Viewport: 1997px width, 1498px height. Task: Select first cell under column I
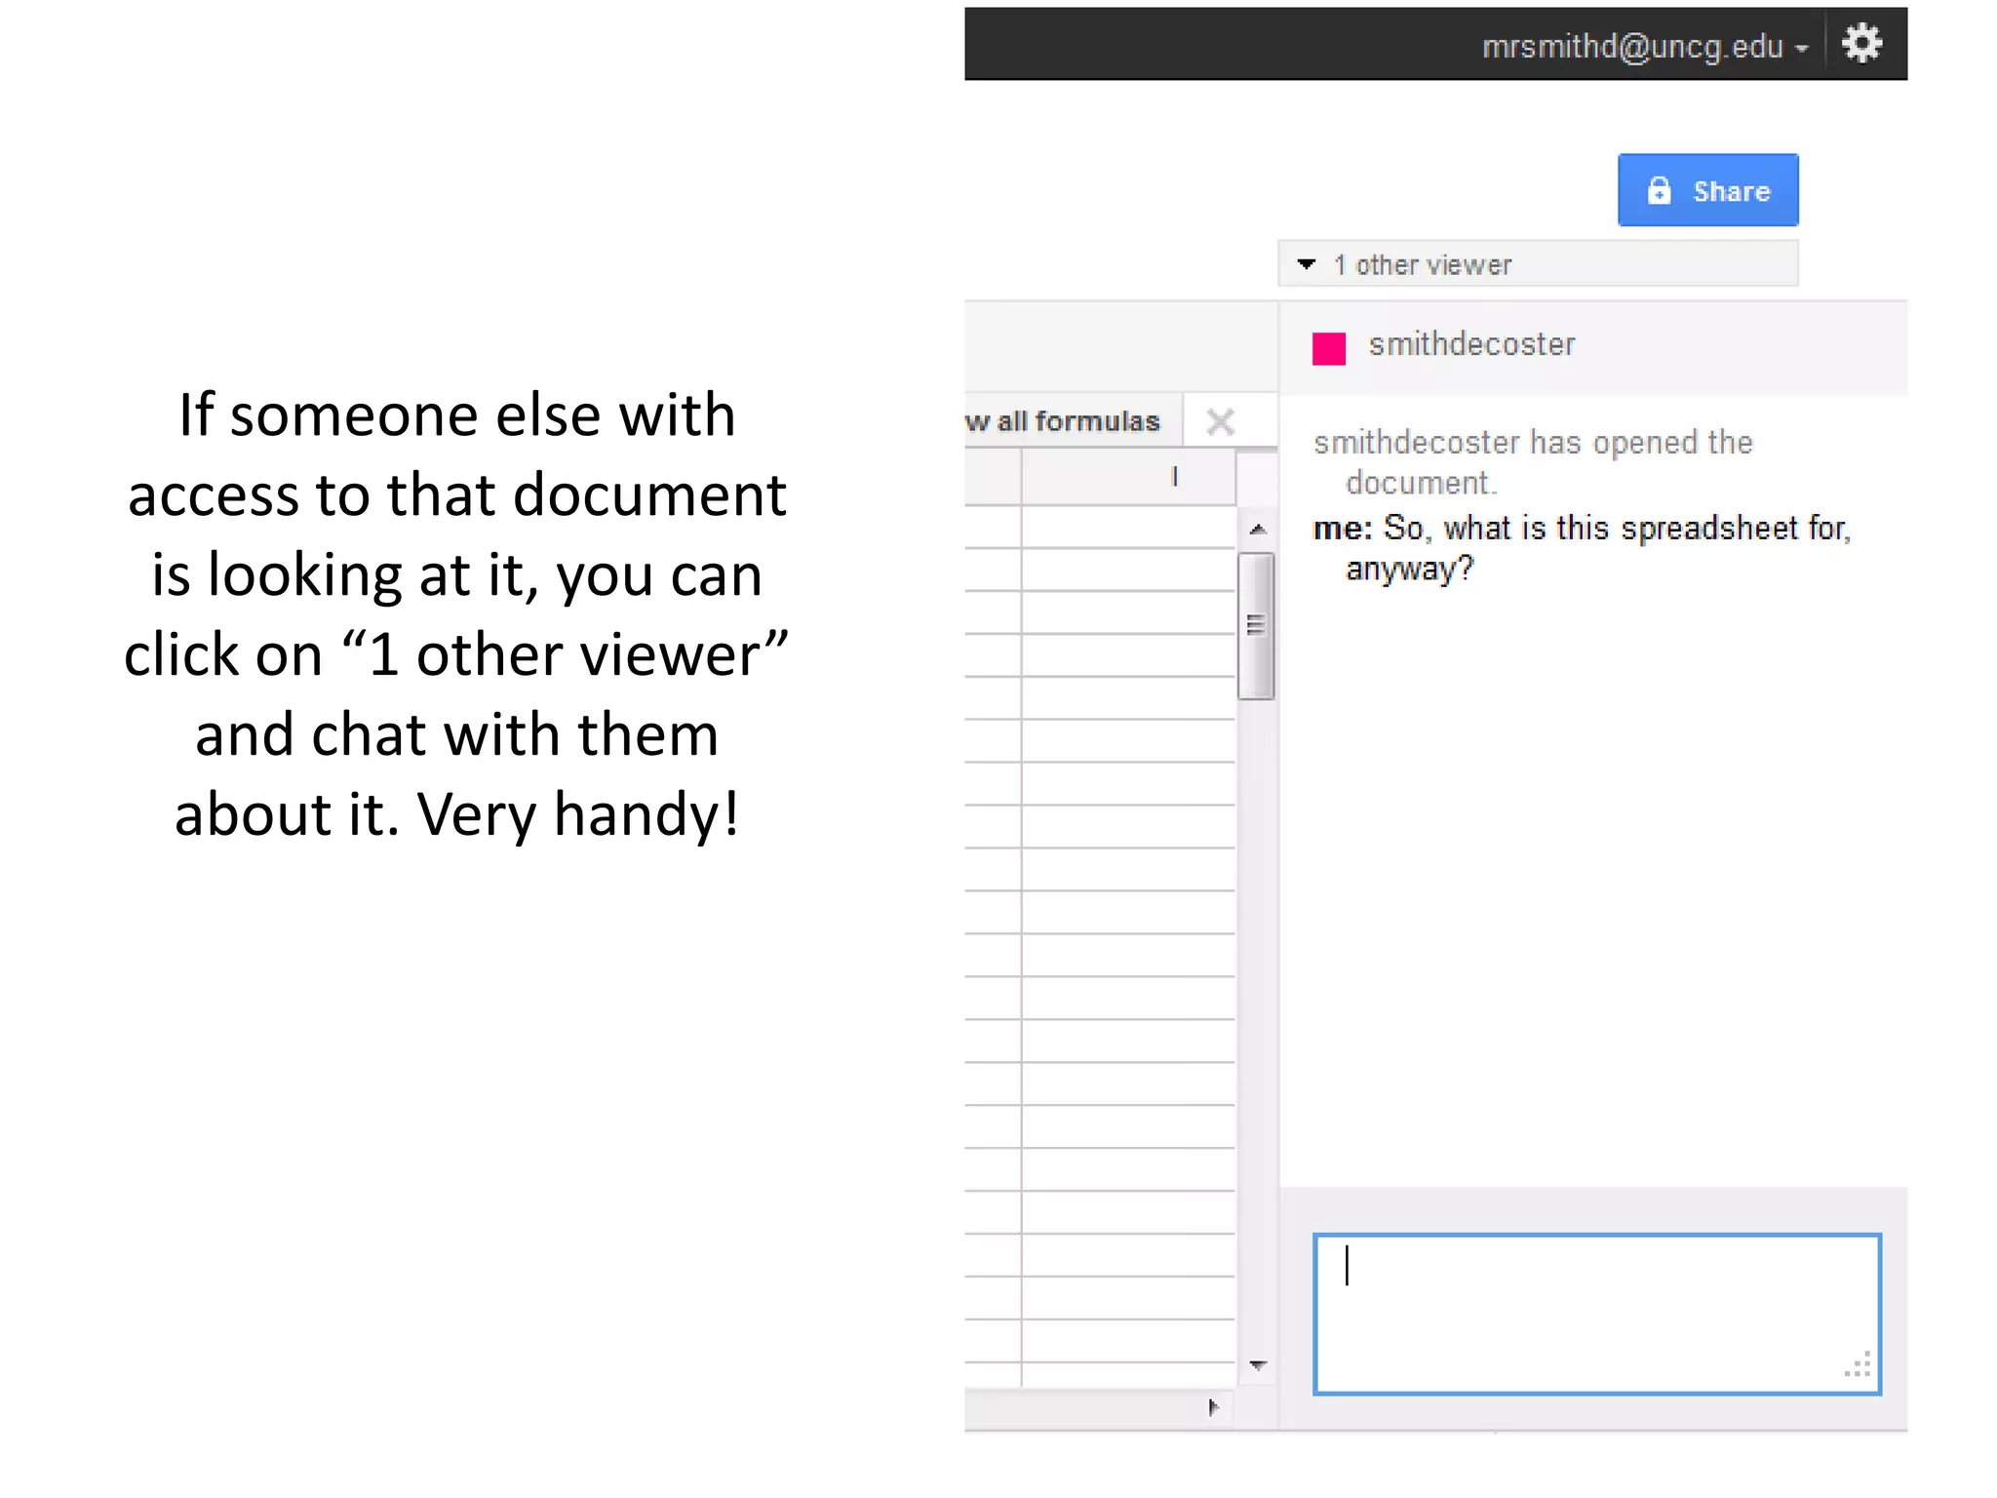pyautogui.click(x=1128, y=527)
